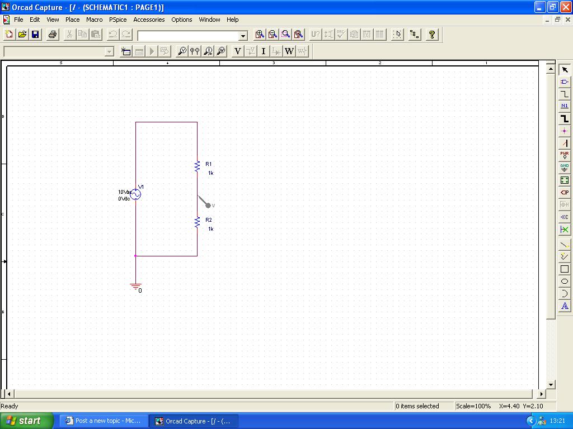
Task: Place a power dissipation marker probe
Action: pyautogui.click(x=221, y=51)
